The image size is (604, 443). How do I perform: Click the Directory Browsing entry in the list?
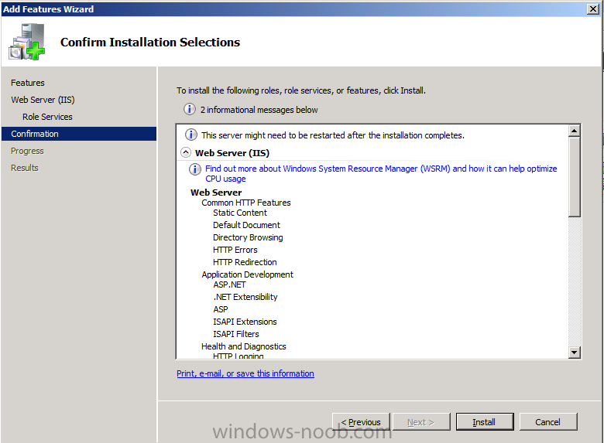[x=248, y=237]
